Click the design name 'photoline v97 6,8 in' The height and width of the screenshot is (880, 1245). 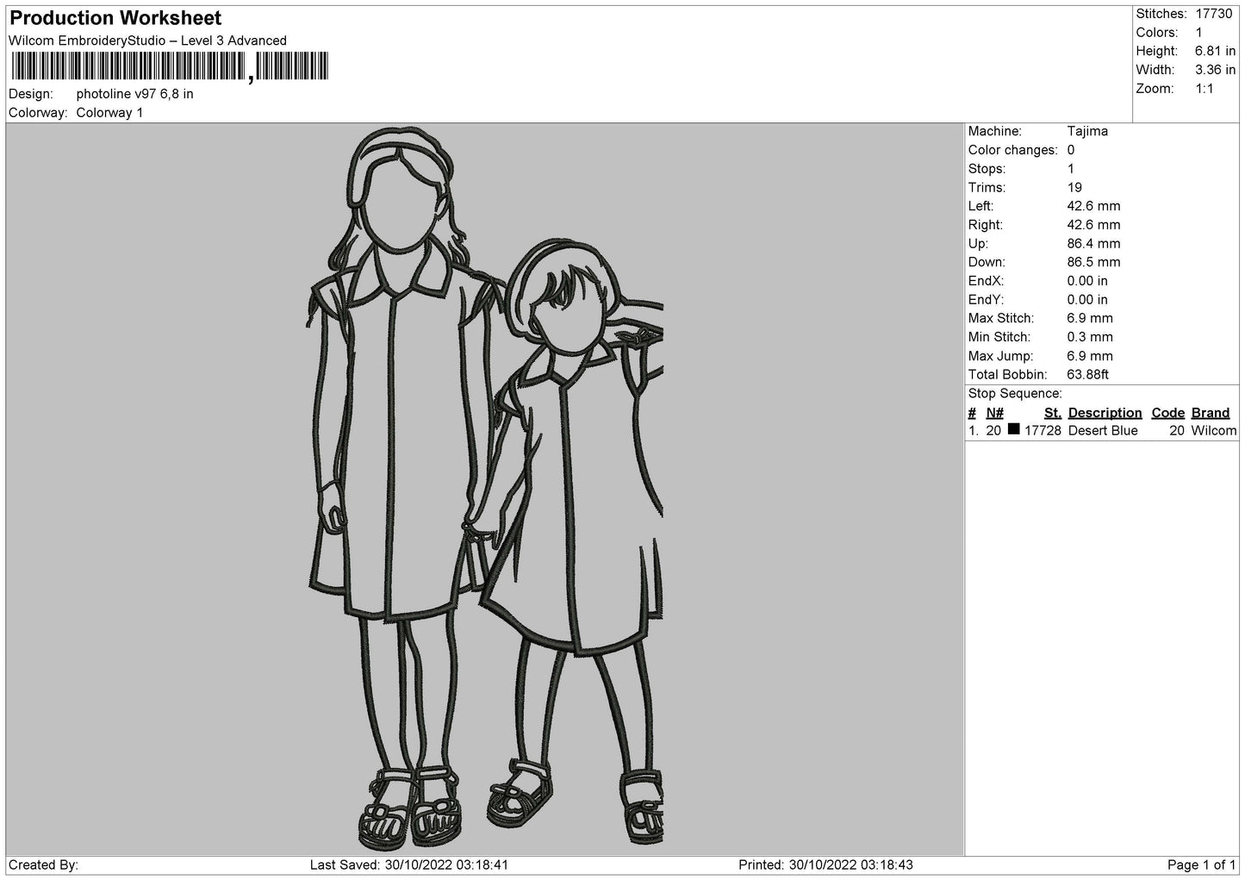(134, 94)
